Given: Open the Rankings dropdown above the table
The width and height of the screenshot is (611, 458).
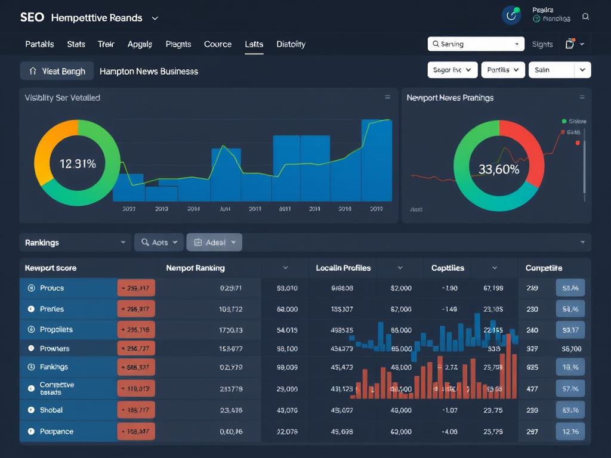Looking at the screenshot, I should pos(75,242).
